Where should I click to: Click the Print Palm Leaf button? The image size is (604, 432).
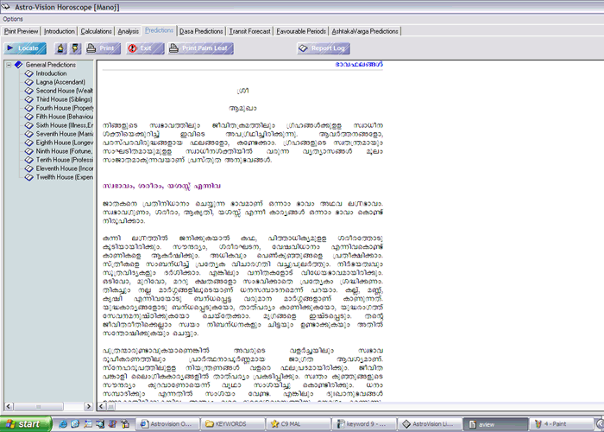pos(201,48)
